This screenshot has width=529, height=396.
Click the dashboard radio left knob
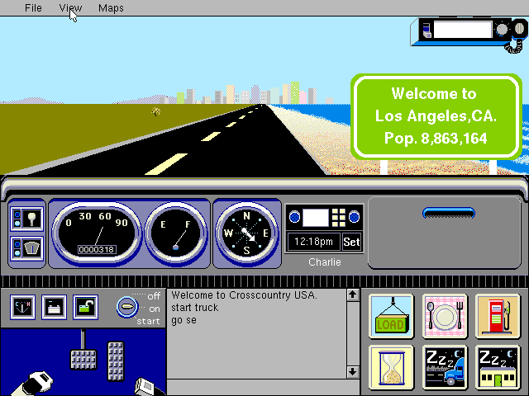(x=294, y=217)
